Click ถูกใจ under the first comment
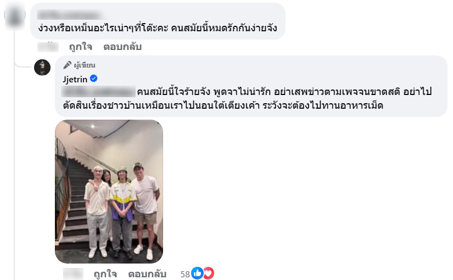The image size is (453, 280). (80, 47)
